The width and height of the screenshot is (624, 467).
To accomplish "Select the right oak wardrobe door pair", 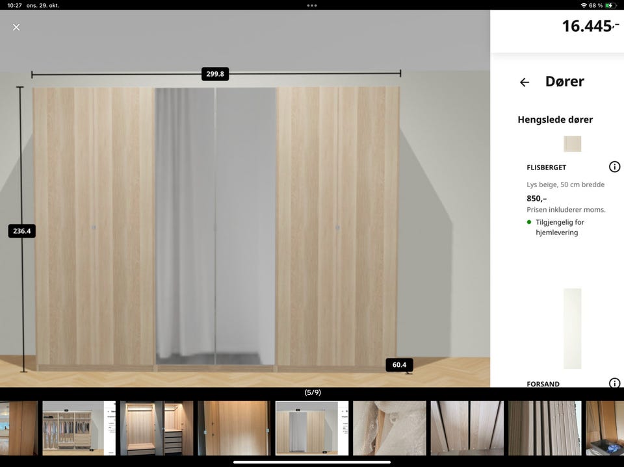I will (x=338, y=226).
